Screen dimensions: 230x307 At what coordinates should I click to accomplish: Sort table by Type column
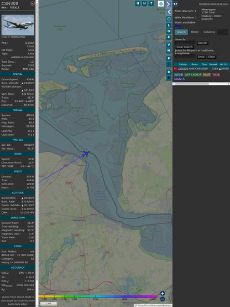click(x=205, y=64)
